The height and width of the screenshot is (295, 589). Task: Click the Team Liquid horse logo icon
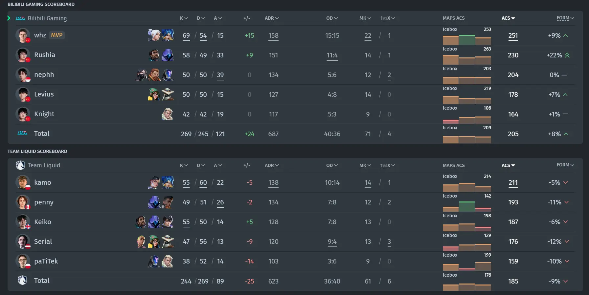pyautogui.click(x=20, y=165)
